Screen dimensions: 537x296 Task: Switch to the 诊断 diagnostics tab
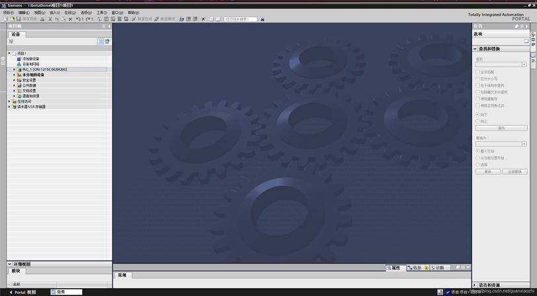[x=440, y=268]
